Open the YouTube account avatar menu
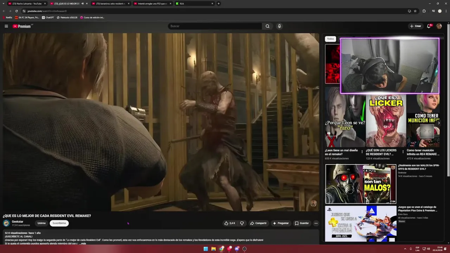The width and height of the screenshot is (450, 253). 439,26
